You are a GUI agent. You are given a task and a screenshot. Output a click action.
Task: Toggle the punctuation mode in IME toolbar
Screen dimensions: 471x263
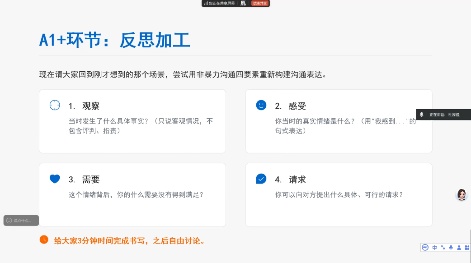(443, 247)
